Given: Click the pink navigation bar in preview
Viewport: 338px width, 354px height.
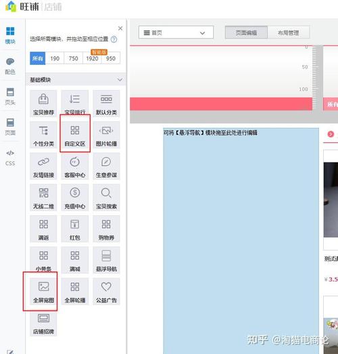Looking at the screenshot, I should coord(221,104).
